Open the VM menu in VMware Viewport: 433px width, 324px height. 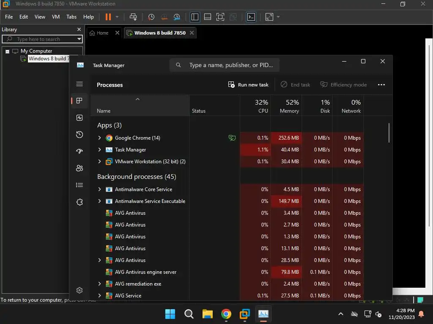(x=56, y=17)
